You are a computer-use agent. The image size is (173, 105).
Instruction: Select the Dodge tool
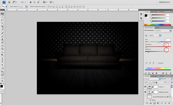click(x=2, y=55)
